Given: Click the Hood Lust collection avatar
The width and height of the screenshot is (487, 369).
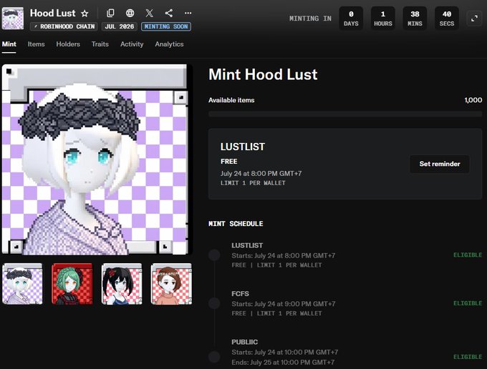Looking at the screenshot, I should (13, 19).
